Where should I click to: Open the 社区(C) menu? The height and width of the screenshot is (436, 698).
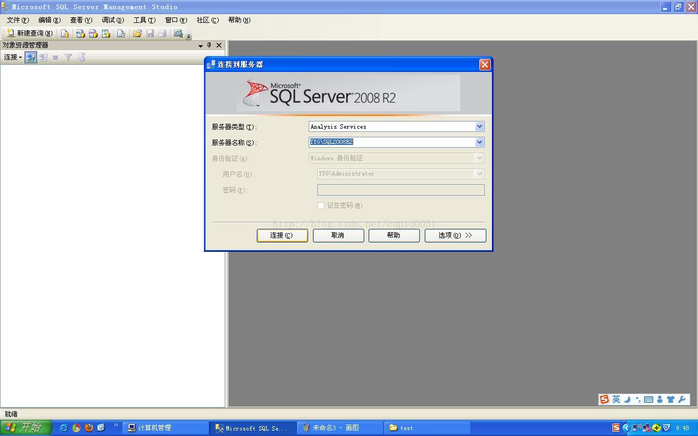[208, 20]
